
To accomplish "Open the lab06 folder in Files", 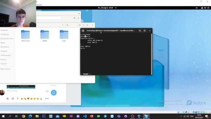I will (45, 36).
